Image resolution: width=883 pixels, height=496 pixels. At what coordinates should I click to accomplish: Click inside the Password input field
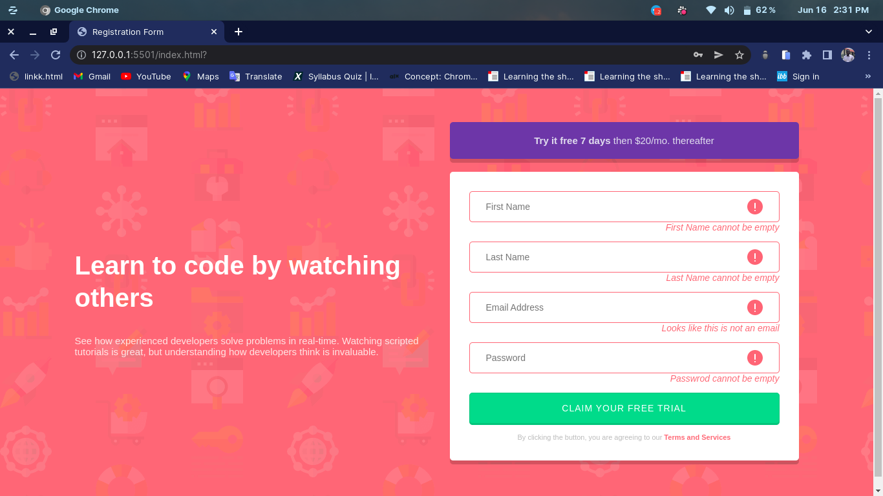(x=582, y=357)
